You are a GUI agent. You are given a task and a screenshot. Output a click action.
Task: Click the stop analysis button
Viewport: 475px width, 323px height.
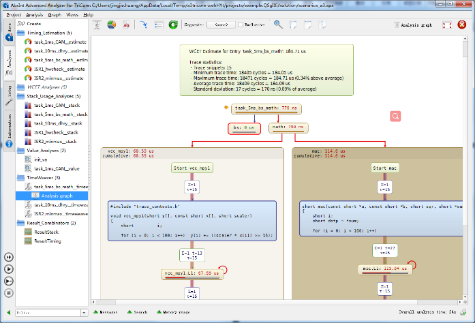9,293
